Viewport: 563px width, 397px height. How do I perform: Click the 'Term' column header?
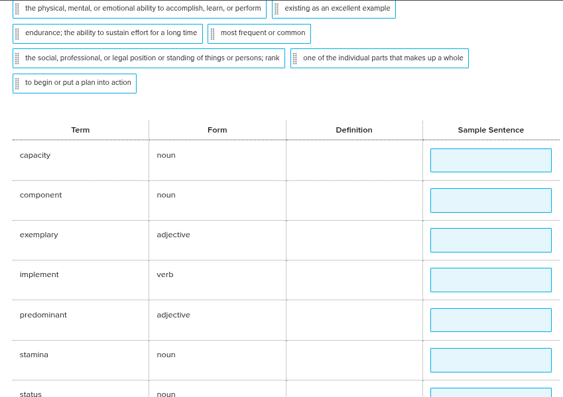pos(80,130)
